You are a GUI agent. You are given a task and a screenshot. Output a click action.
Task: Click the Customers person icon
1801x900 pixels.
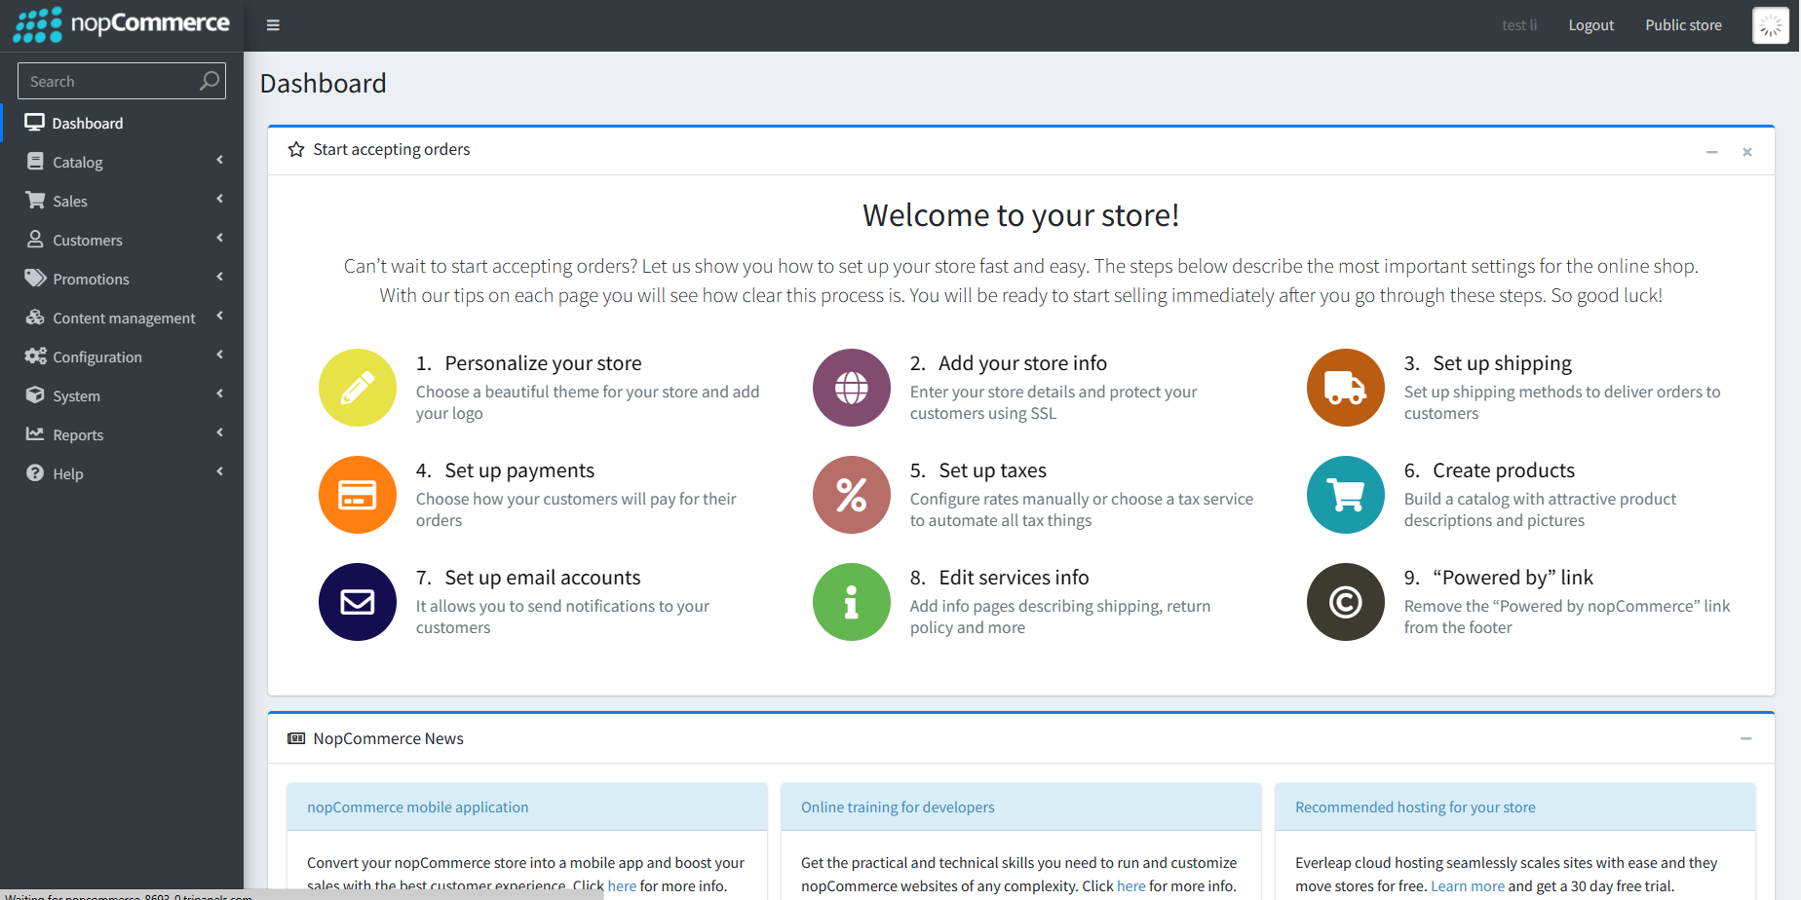coord(35,240)
